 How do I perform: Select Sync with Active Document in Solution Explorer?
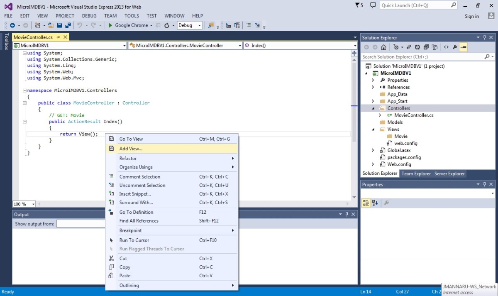click(x=409, y=47)
